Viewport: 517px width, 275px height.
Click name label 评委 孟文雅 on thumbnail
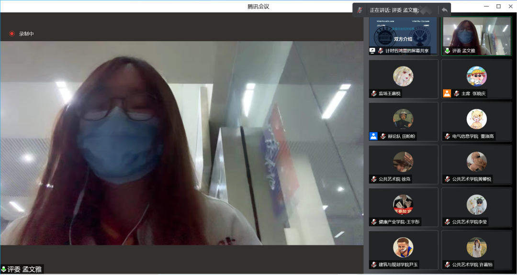pos(463,51)
